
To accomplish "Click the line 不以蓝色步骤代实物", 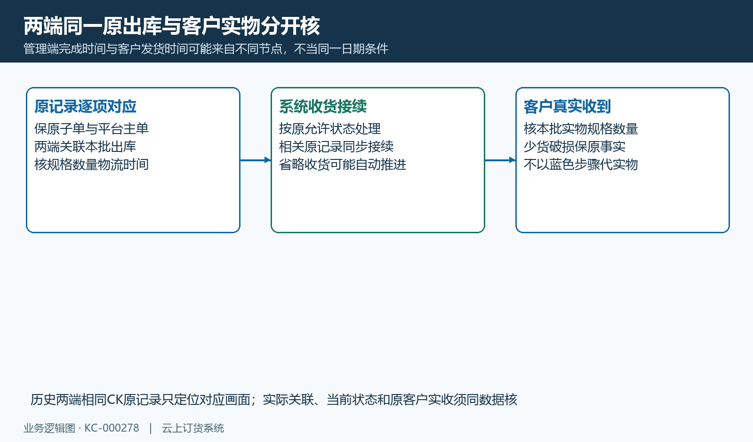I will pos(581,164).
